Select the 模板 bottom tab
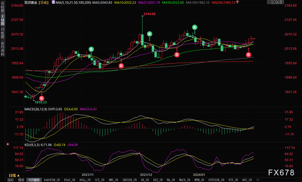Image resolution: width=302 pixels, height=182 pixels. (x=21, y=180)
